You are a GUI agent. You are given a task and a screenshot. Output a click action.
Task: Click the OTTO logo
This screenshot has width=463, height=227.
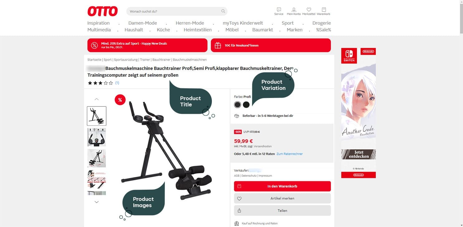click(x=103, y=11)
